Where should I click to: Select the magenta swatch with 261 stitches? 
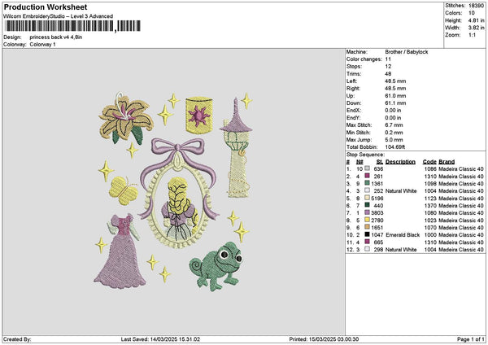368,176
